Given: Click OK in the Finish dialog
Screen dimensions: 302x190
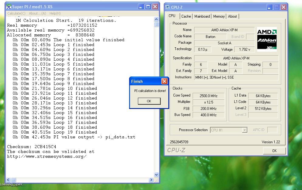Looking at the screenshot, I should 149,101.
